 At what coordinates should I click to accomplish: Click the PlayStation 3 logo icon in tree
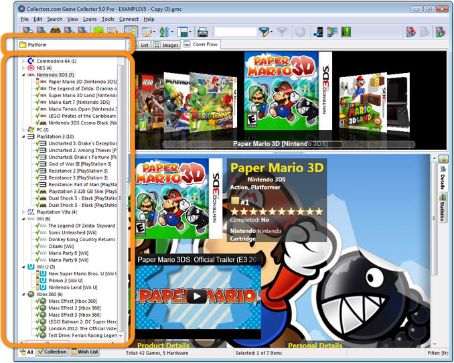31,137
